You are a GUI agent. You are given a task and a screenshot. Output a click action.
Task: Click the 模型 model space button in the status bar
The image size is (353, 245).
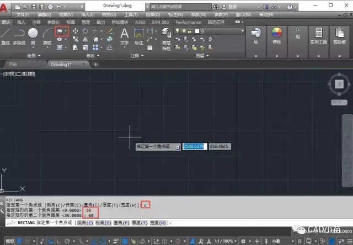pos(10,241)
